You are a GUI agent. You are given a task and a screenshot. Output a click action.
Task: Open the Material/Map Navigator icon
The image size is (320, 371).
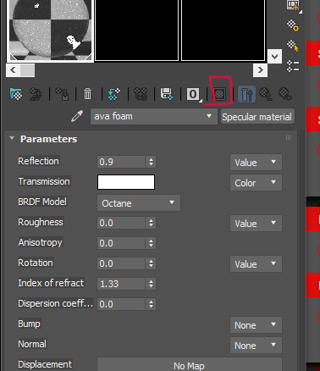293,66
